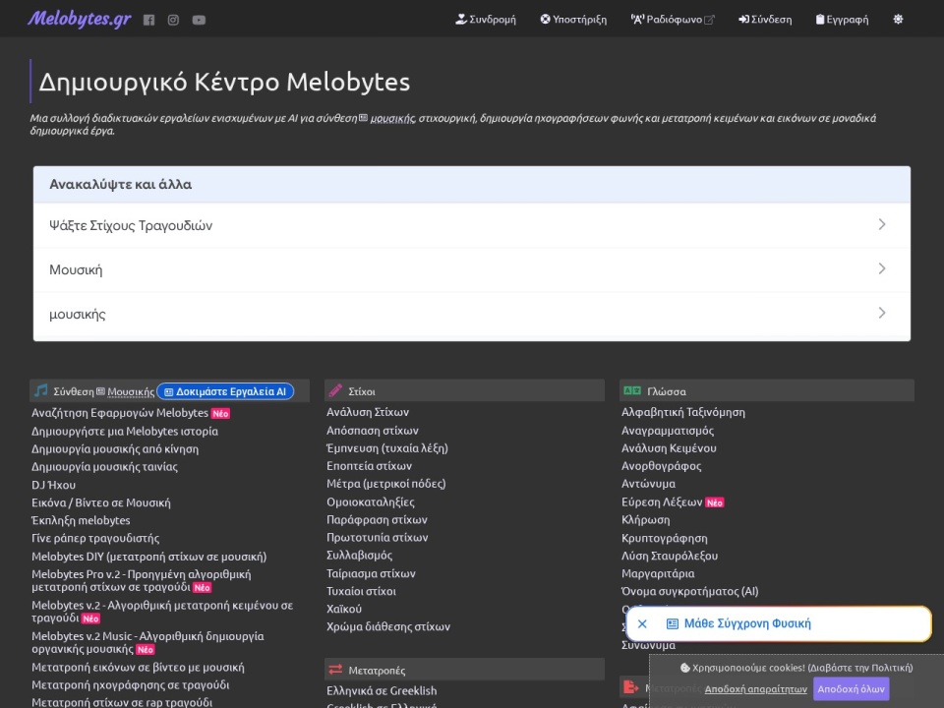The height and width of the screenshot is (708, 944).
Task: Open Αναζήτηση Εφαρμογών Melobytes
Action: 120,412
